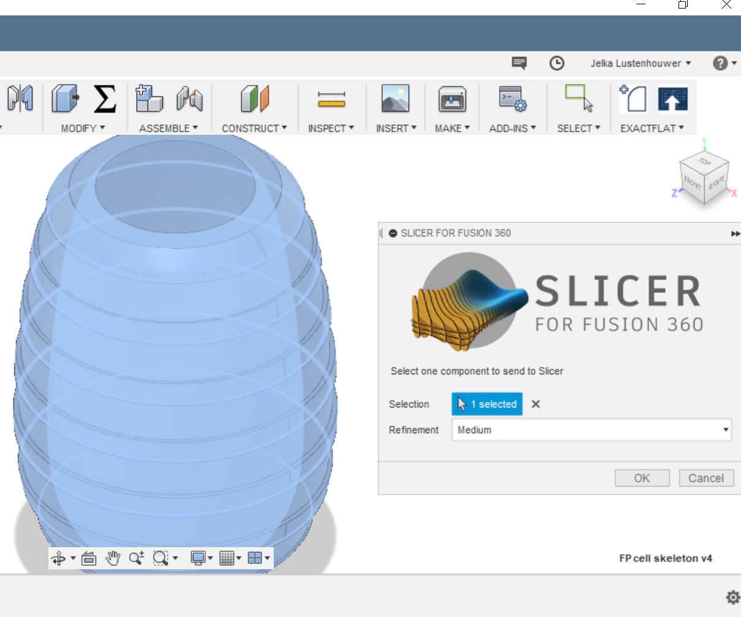Click the FP cell skeleton v4 label
This screenshot has height=617, width=741.
coord(666,558)
